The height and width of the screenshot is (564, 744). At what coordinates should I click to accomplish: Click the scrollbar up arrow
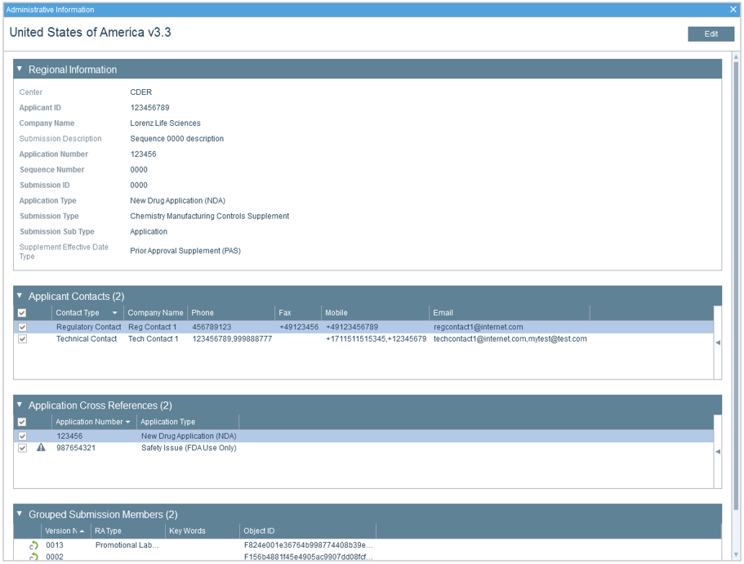(736, 57)
